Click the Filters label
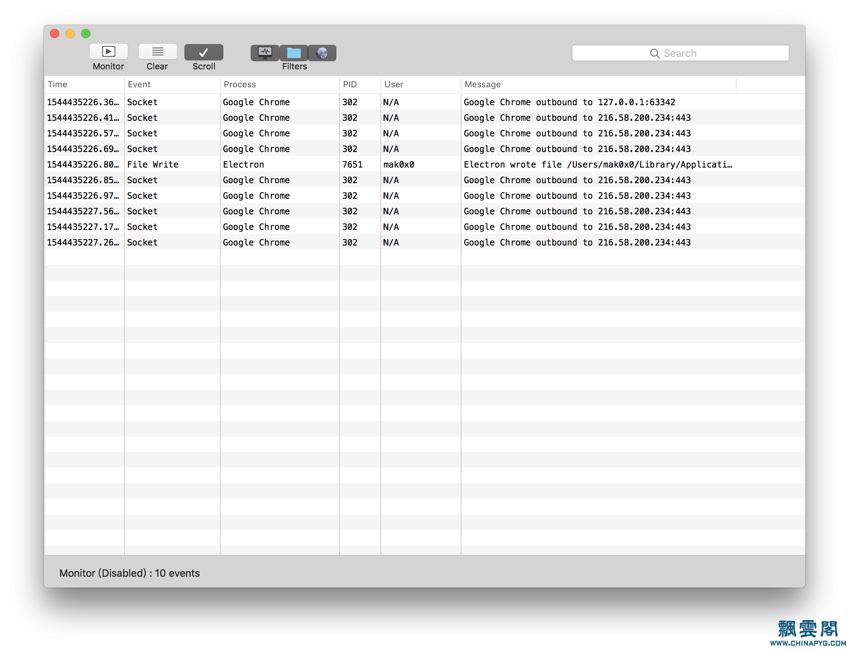 [294, 66]
